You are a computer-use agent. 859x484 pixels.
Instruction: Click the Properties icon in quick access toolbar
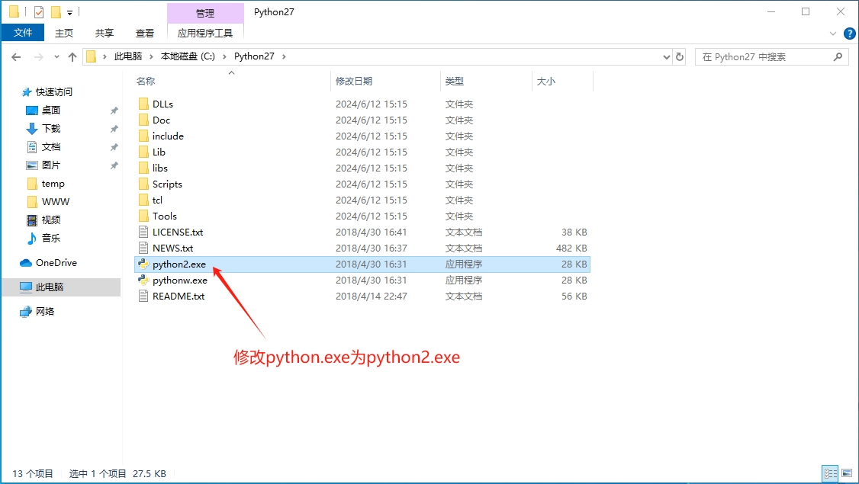point(38,12)
